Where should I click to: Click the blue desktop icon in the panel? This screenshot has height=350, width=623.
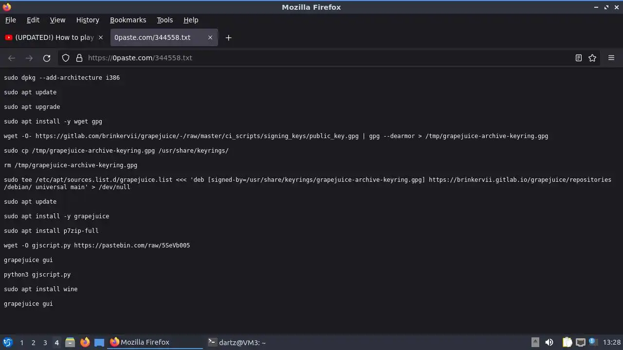tap(99, 342)
